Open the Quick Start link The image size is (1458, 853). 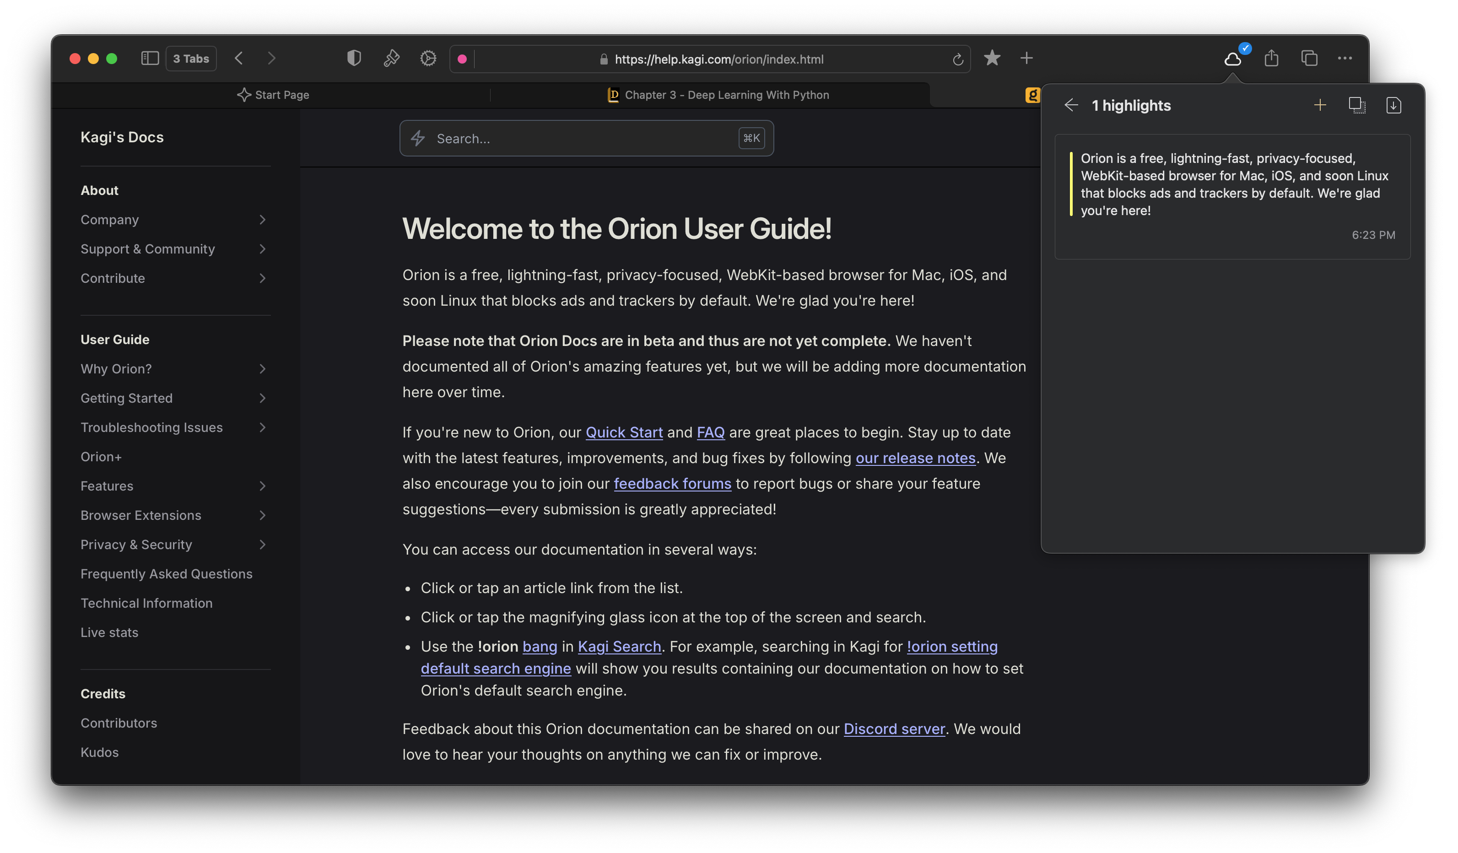coord(624,432)
